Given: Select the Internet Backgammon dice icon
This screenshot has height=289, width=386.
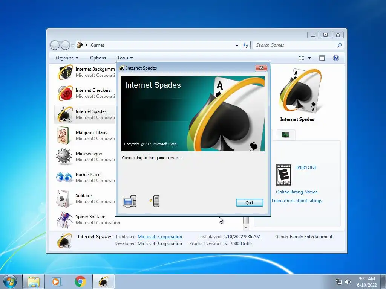Looking at the screenshot, I should tap(65, 72).
